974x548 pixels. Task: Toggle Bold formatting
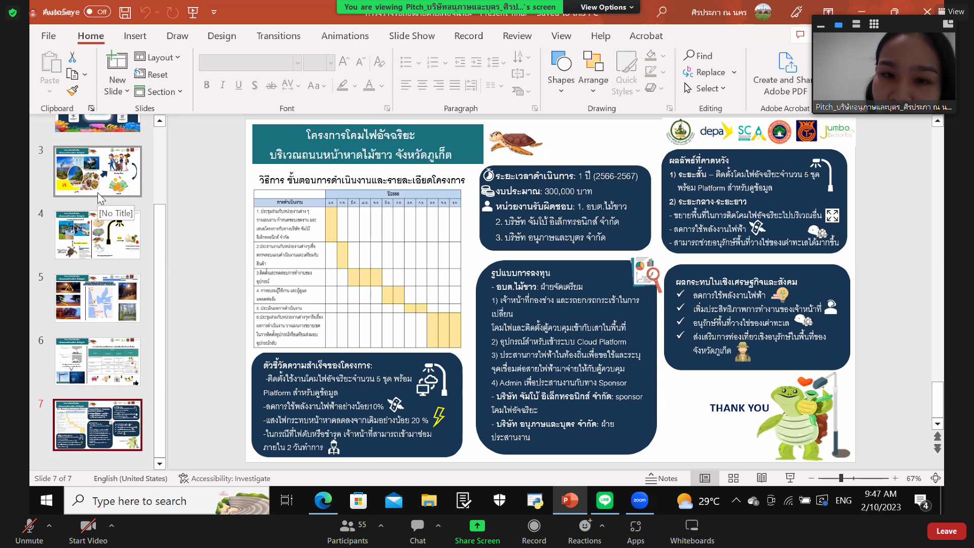206,85
